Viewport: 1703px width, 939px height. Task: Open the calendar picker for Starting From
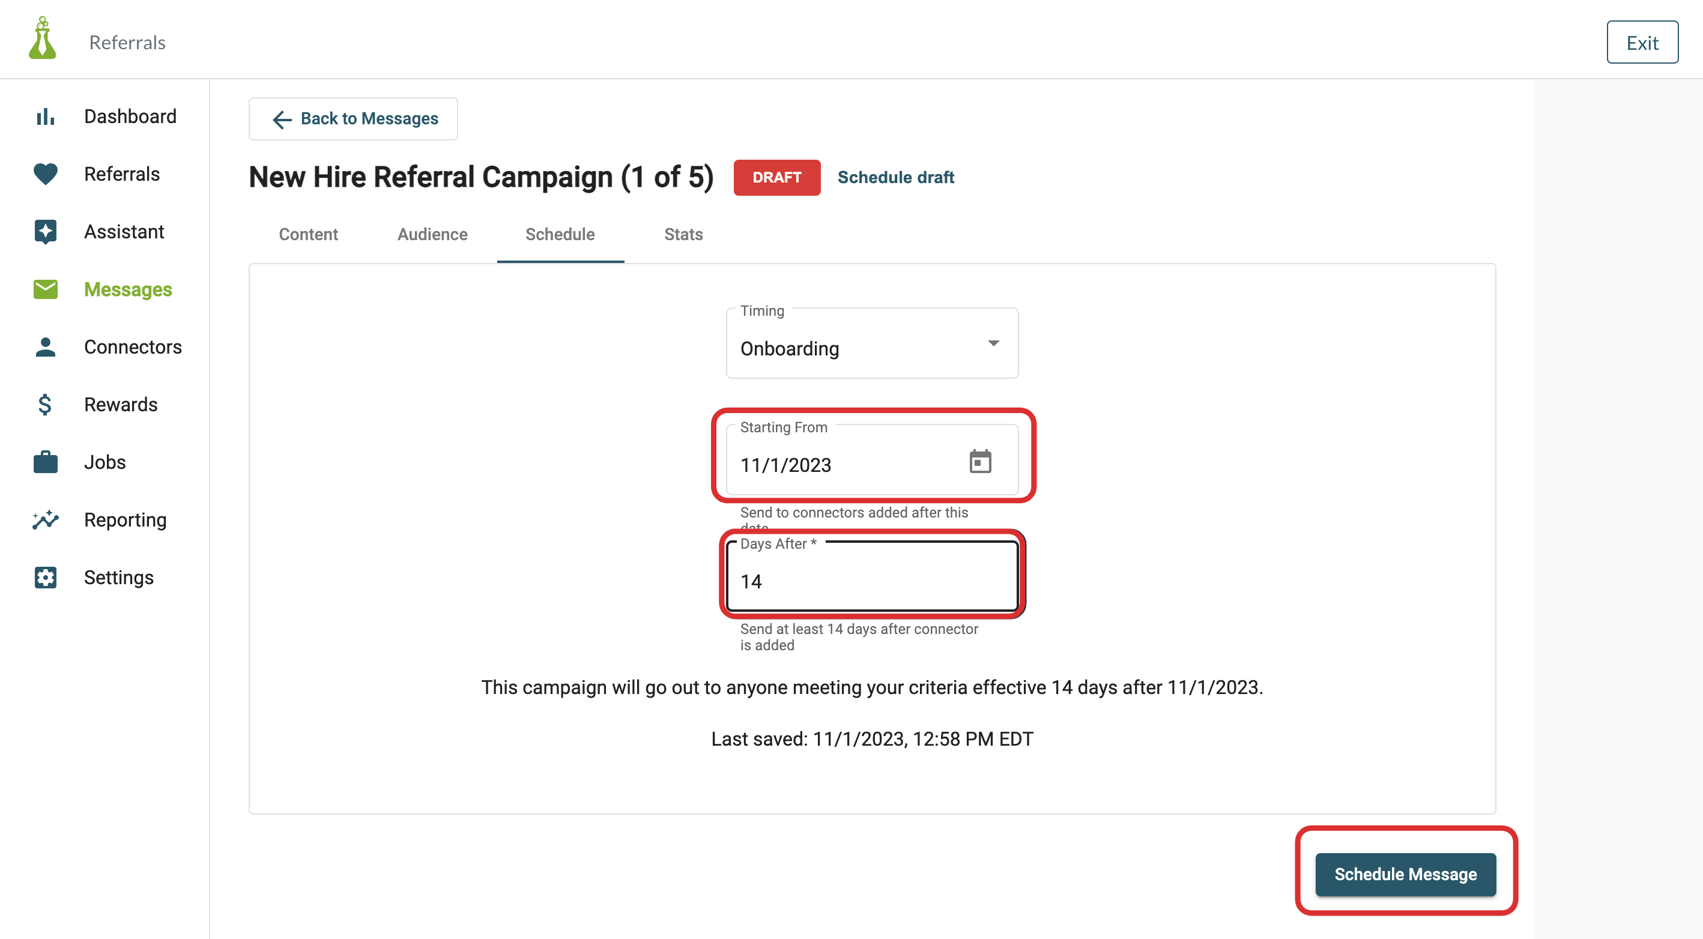[980, 461]
